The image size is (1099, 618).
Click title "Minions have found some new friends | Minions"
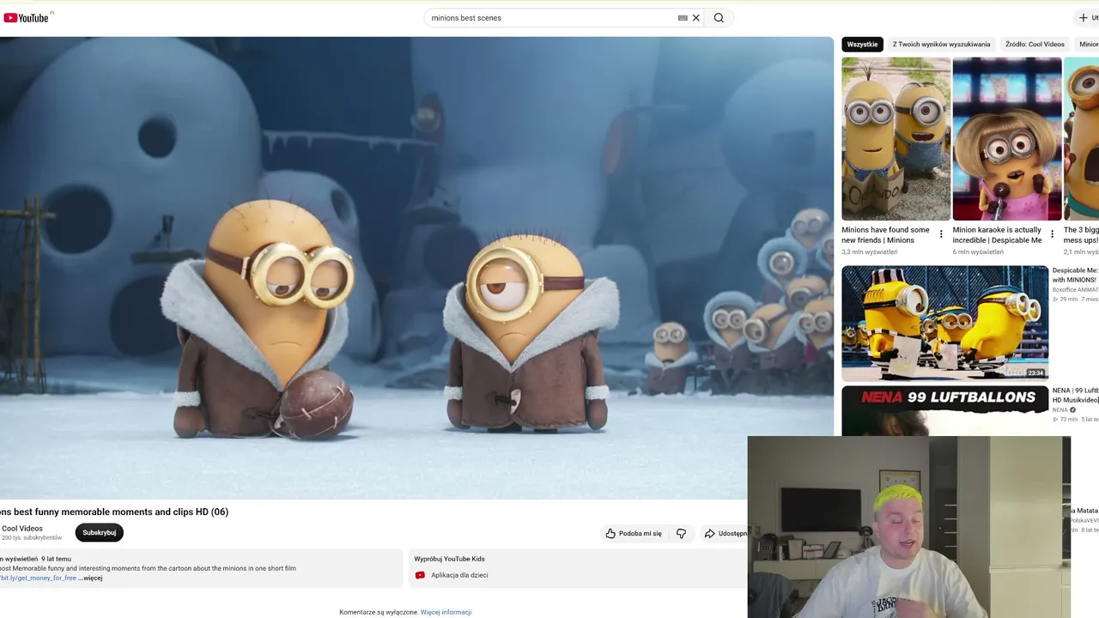(x=885, y=235)
